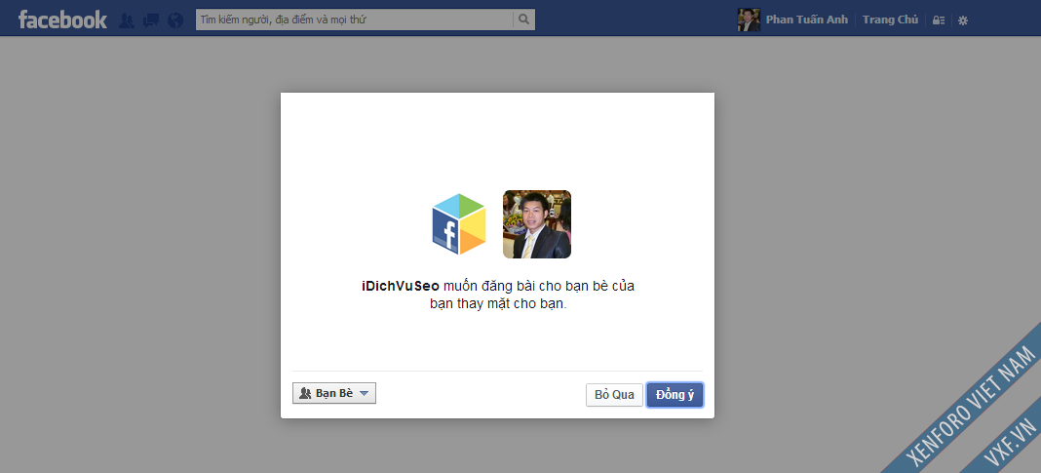Viewport: 1041px width, 473px height.
Task: Click the Facebook logo in header
Action: click(x=62, y=20)
